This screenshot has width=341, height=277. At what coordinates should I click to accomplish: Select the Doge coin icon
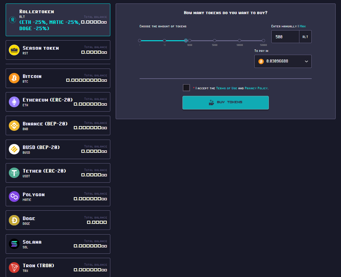pyautogui.click(x=14, y=220)
